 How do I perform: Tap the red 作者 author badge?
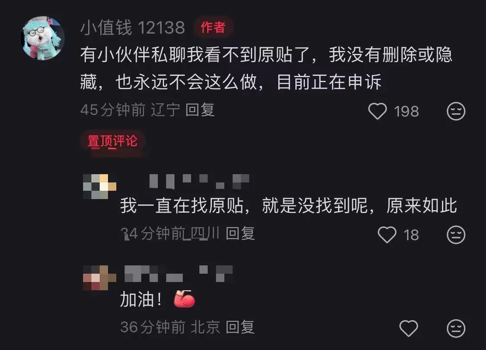[x=213, y=27]
